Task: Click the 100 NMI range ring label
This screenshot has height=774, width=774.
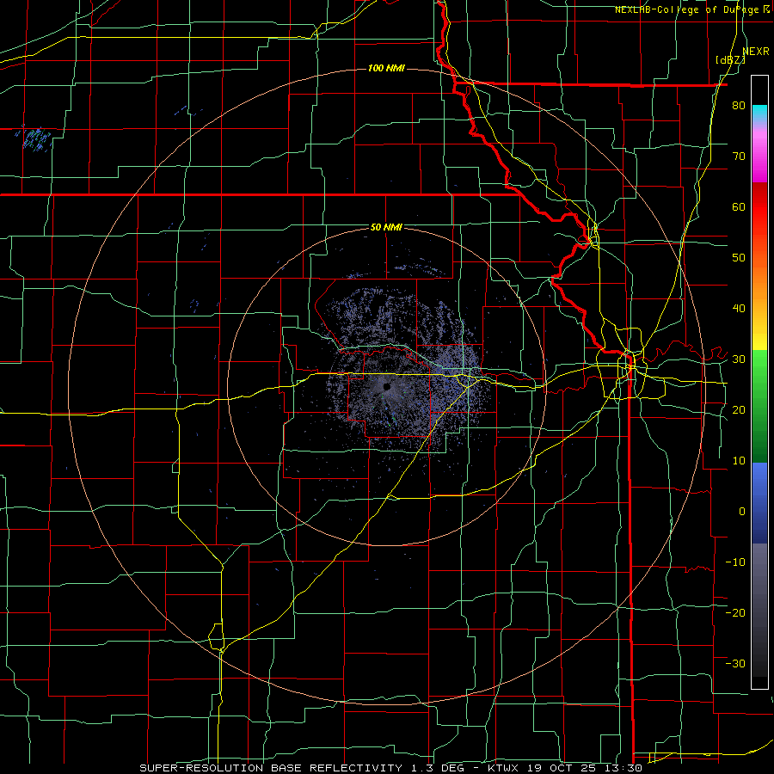Action: pos(386,68)
